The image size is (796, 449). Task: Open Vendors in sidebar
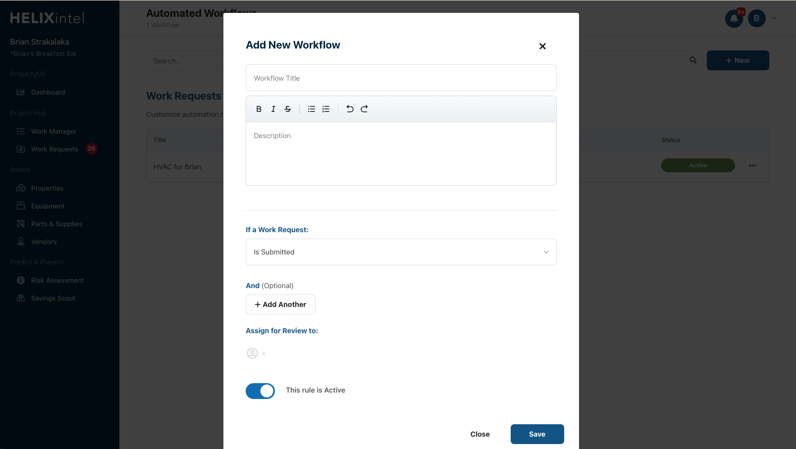(x=44, y=242)
